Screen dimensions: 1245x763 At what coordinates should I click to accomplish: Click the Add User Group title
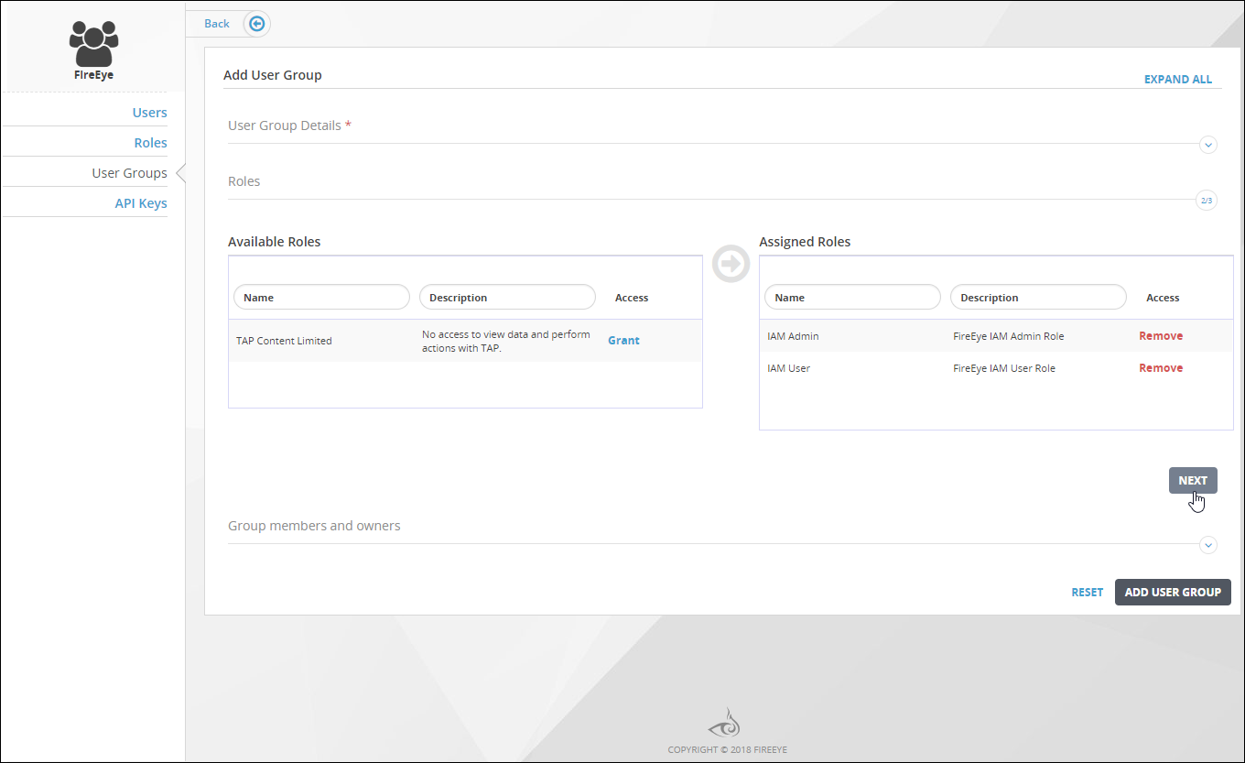tap(273, 75)
